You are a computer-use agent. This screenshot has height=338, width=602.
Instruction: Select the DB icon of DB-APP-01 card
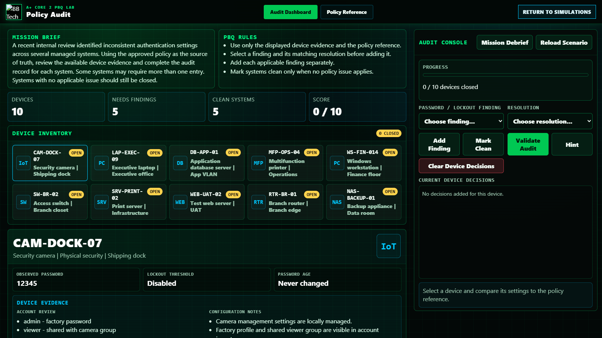click(x=180, y=163)
